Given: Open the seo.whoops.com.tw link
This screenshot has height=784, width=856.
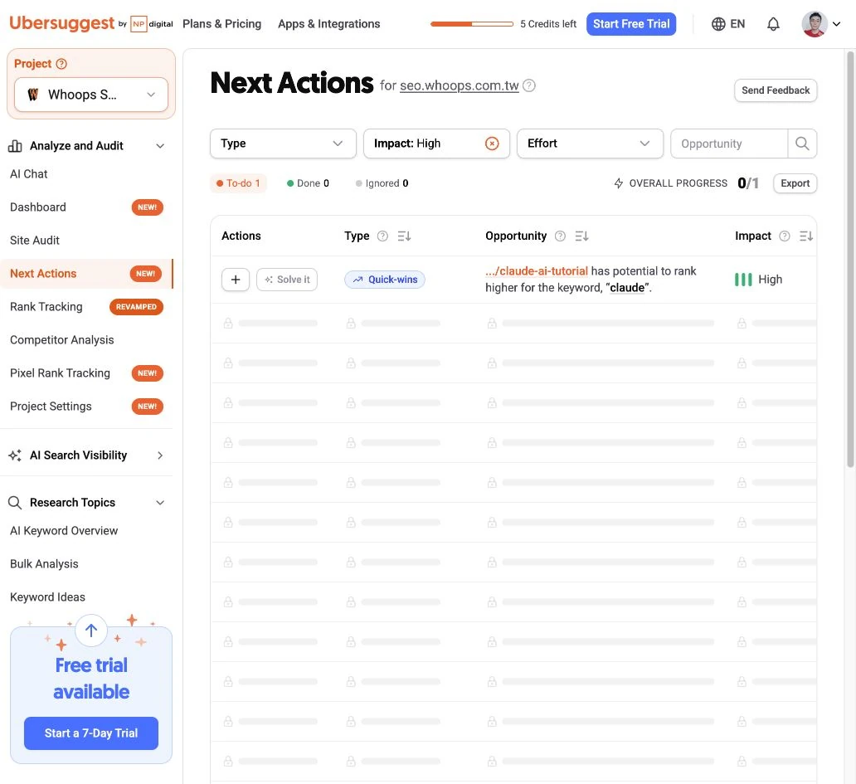Looking at the screenshot, I should coord(460,85).
